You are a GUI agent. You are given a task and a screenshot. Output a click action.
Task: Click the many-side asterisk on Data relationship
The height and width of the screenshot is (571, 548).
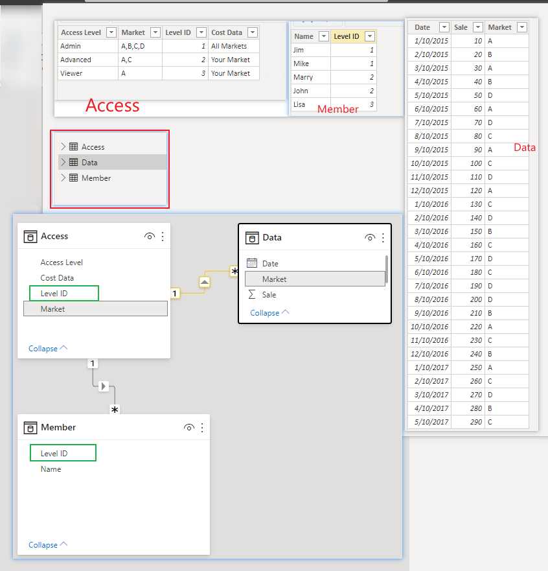click(x=234, y=272)
